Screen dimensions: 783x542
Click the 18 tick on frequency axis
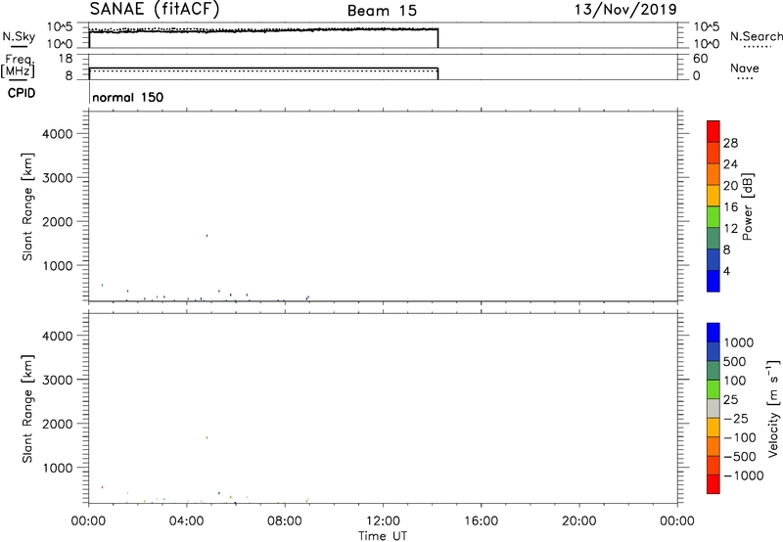[66, 59]
